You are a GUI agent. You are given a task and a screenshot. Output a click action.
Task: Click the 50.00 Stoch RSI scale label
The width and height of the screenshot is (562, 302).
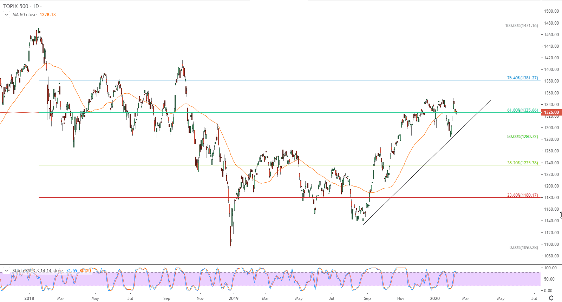point(549,279)
